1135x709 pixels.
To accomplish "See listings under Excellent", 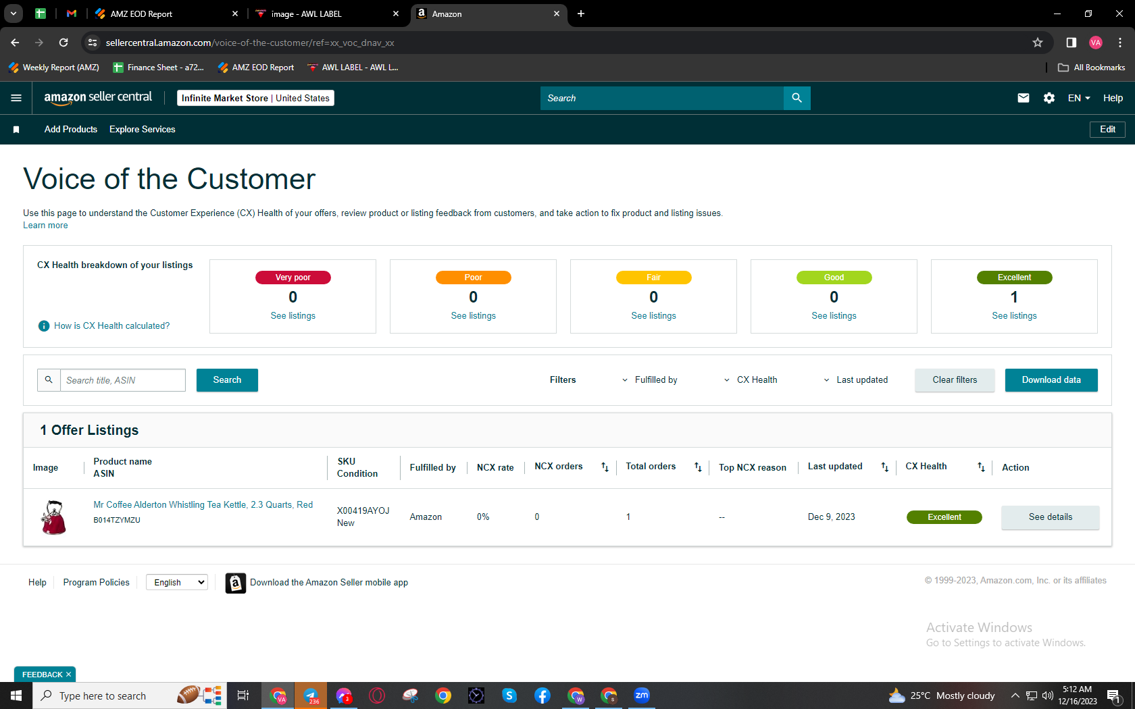I will [1015, 316].
